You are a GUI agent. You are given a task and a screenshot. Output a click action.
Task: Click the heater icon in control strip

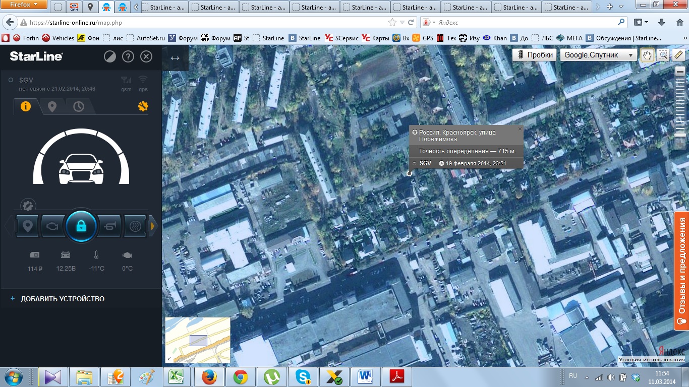[x=135, y=226]
